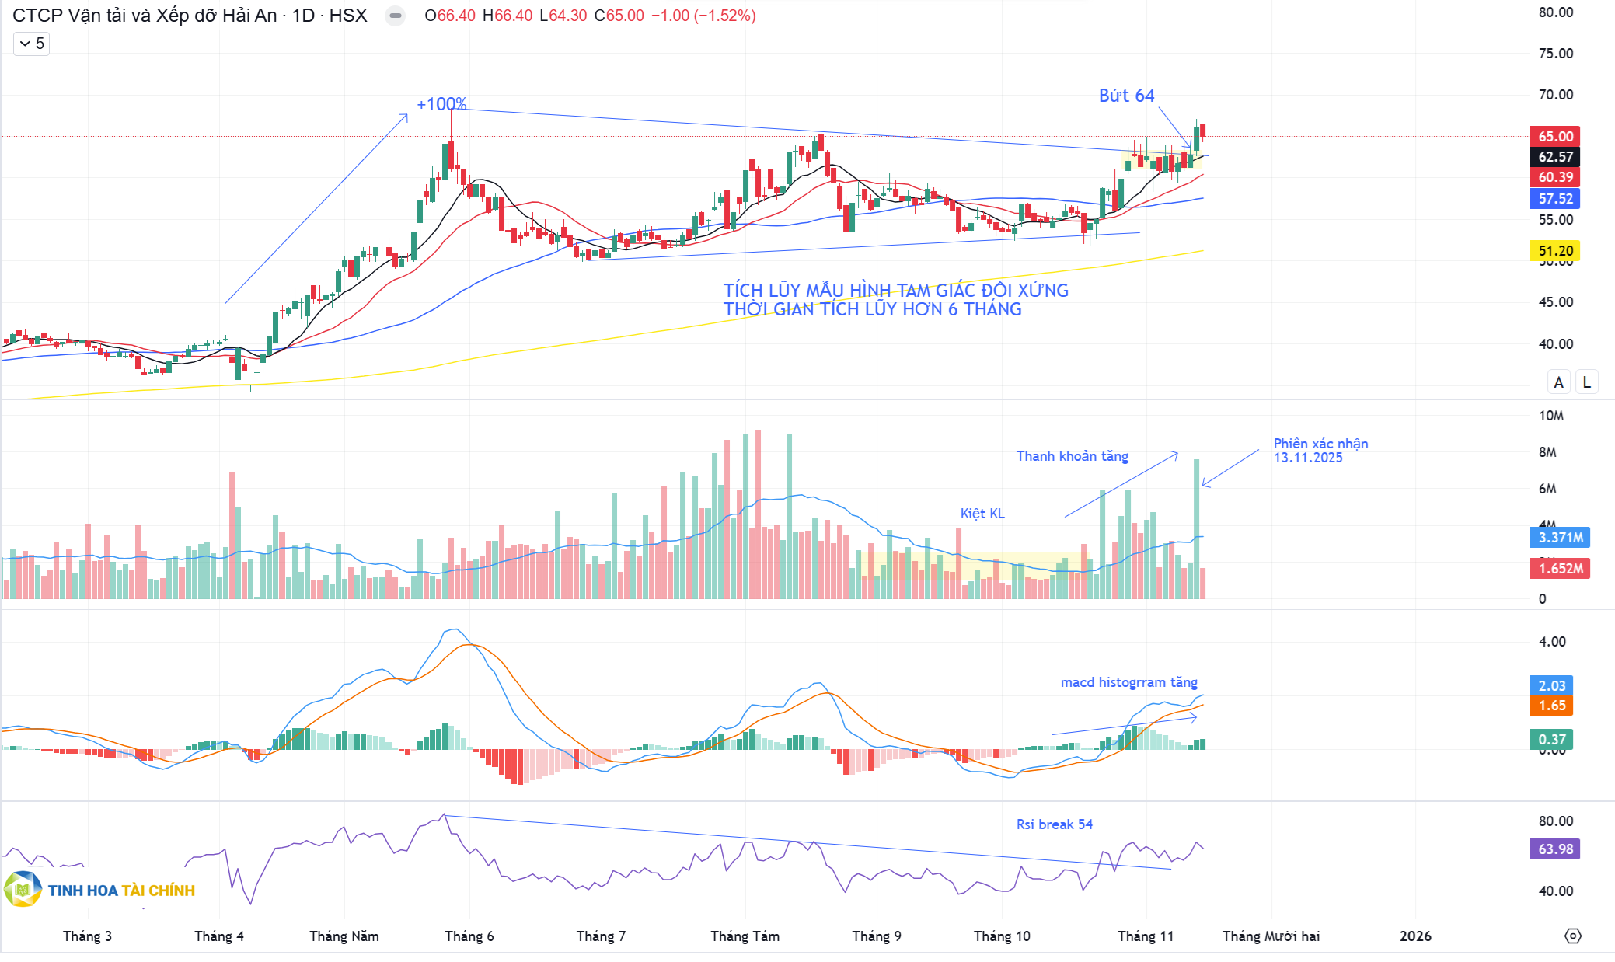Click the 1D interval in chart title
The width and height of the screenshot is (1615, 962).
[303, 16]
